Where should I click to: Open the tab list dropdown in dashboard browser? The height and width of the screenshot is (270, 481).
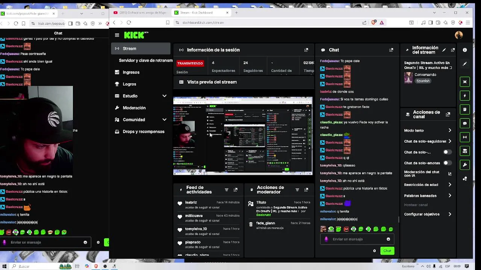tap(434, 13)
